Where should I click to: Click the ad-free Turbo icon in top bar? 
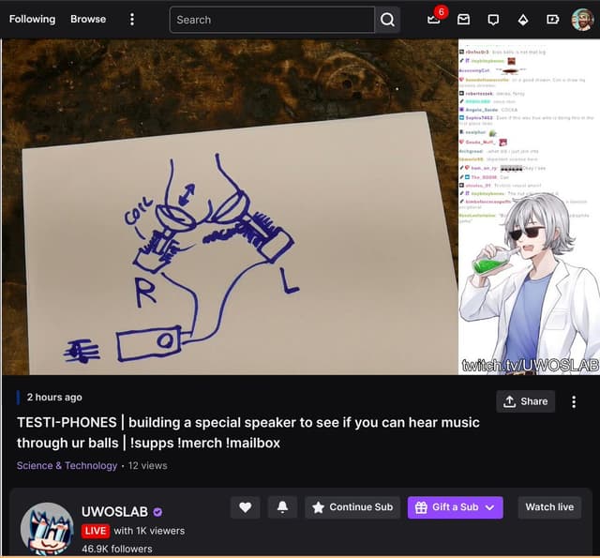point(552,20)
